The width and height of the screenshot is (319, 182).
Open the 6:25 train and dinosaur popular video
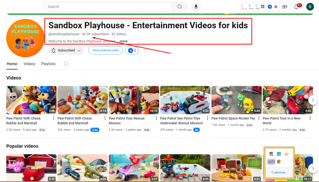coord(83,168)
